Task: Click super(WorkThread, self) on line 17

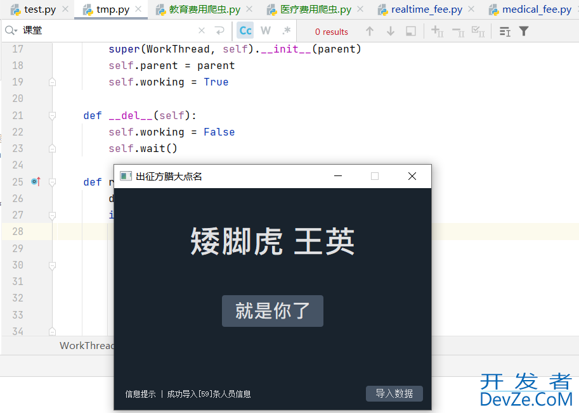Action: click(x=181, y=49)
